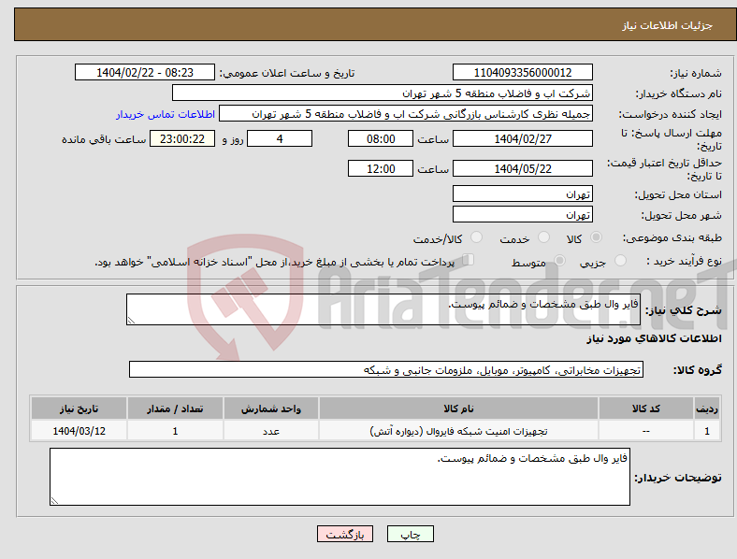Toggle the اسناد خزانه اسلامی payment checkbox
The width and height of the screenshot is (737, 559).
tap(468, 259)
